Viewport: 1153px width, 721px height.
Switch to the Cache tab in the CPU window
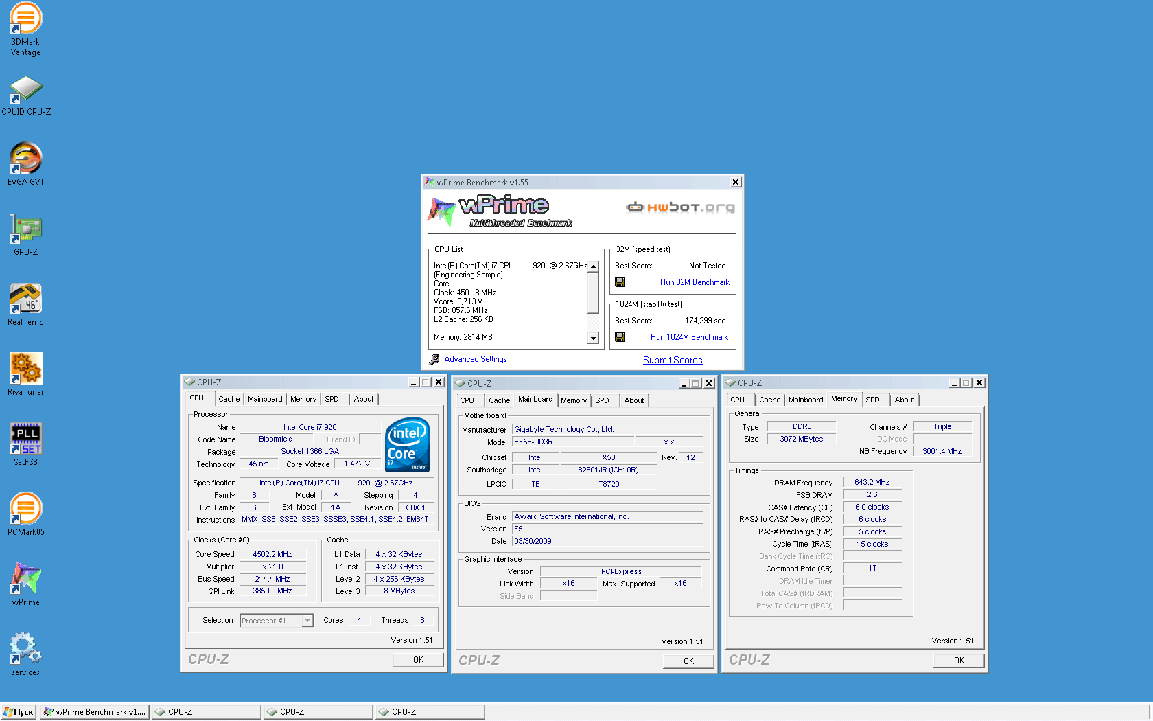pyautogui.click(x=229, y=399)
